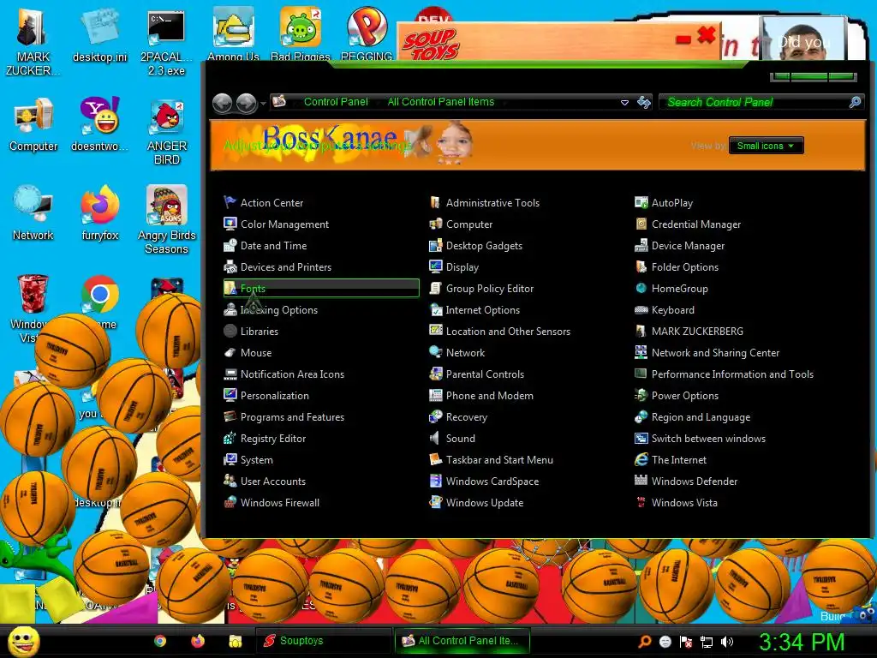The width and height of the screenshot is (877, 658).
Task: Expand the address bar history dropdown arrow
Action: coord(624,103)
